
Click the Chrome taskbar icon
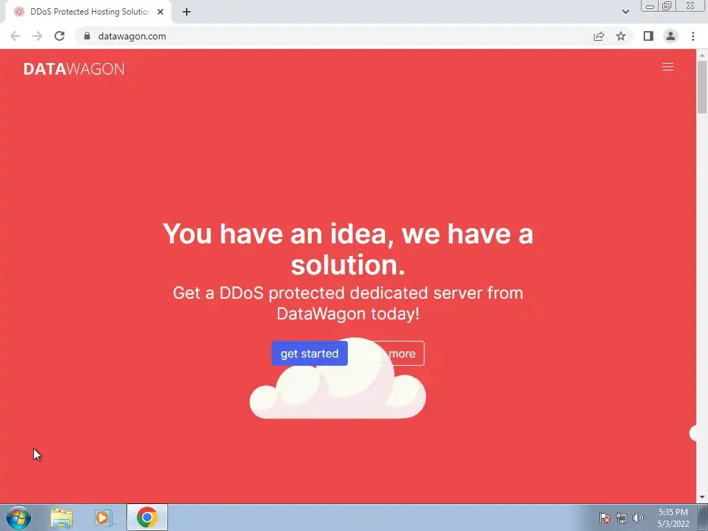pos(147,517)
